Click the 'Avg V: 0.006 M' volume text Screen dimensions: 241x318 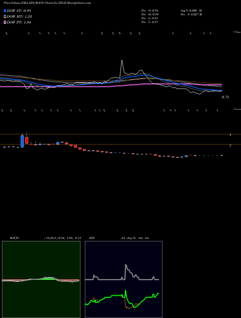click(x=191, y=11)
